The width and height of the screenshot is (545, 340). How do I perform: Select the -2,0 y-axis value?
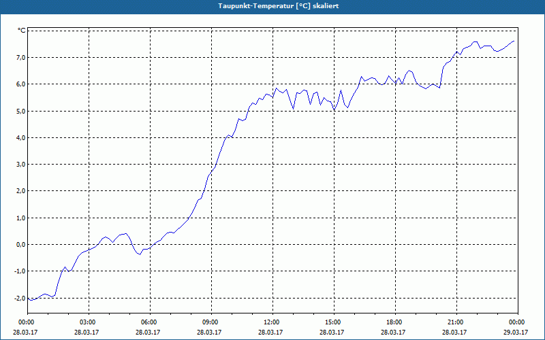click(x=20, y=299)
